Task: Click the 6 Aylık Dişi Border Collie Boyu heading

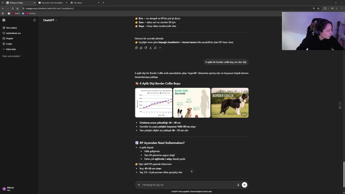Action: click(x=158, y=84)
